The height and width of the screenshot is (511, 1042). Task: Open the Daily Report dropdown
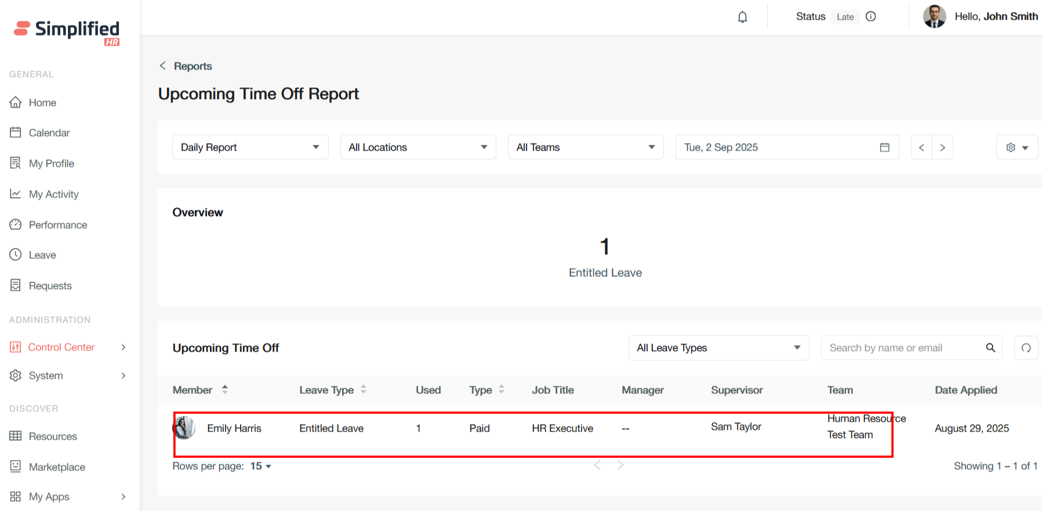click(250, 147)
